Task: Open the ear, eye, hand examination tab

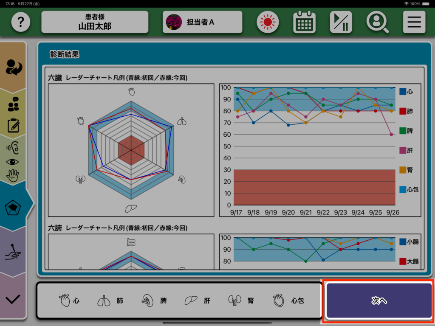Action: tap(14, 160)
